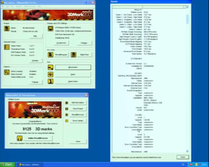Click Edit Description in the score dialog

pyautogui.click(x=78, y=103)
